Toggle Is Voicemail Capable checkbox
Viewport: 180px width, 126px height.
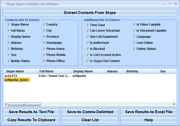click(134, 30)
